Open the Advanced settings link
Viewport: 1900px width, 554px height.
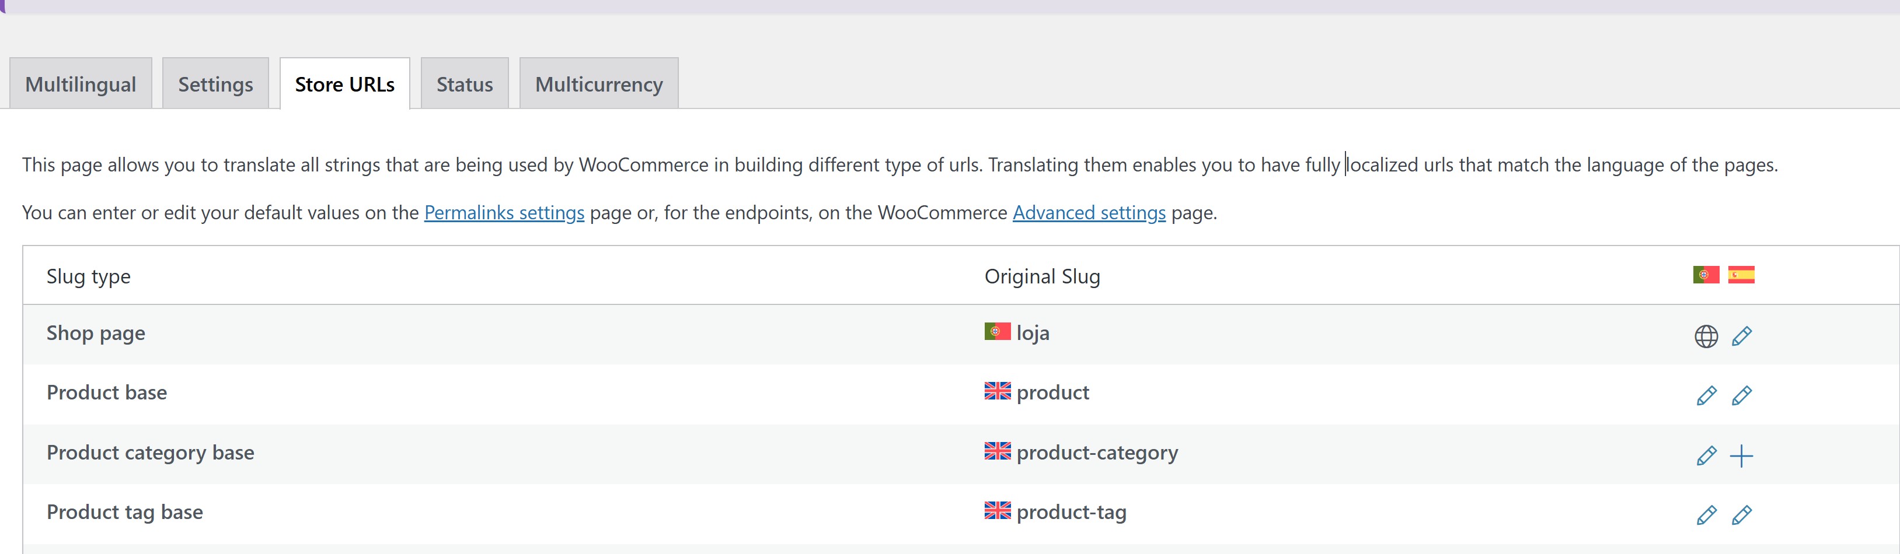[1089, 212]
